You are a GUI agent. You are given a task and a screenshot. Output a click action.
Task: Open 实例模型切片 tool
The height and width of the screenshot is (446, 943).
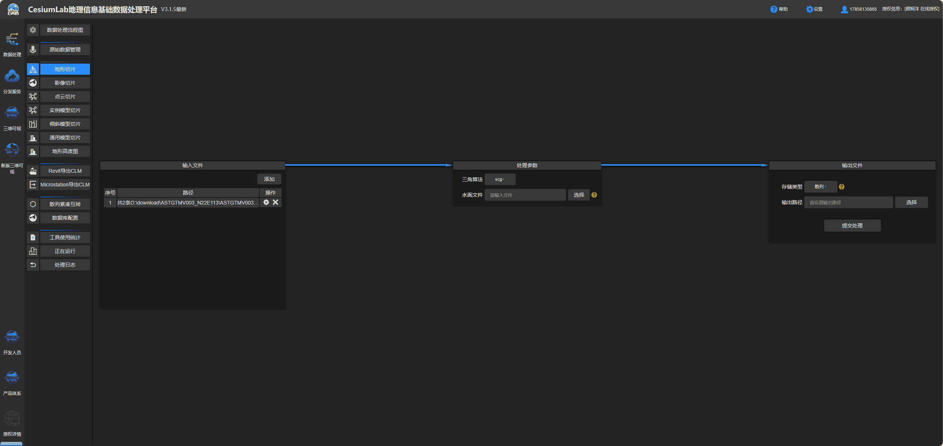pos(64,110)
